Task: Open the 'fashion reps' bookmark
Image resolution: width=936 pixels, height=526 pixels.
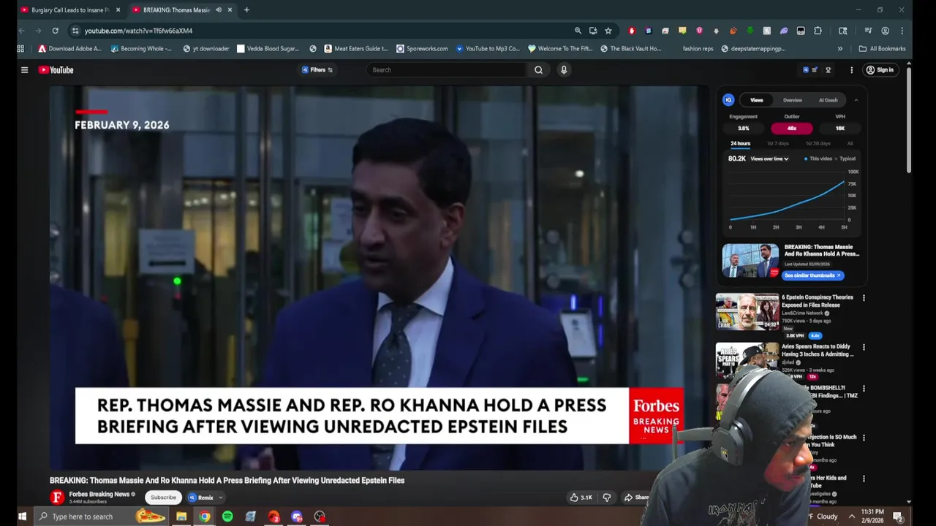Action: coord(698,49)
